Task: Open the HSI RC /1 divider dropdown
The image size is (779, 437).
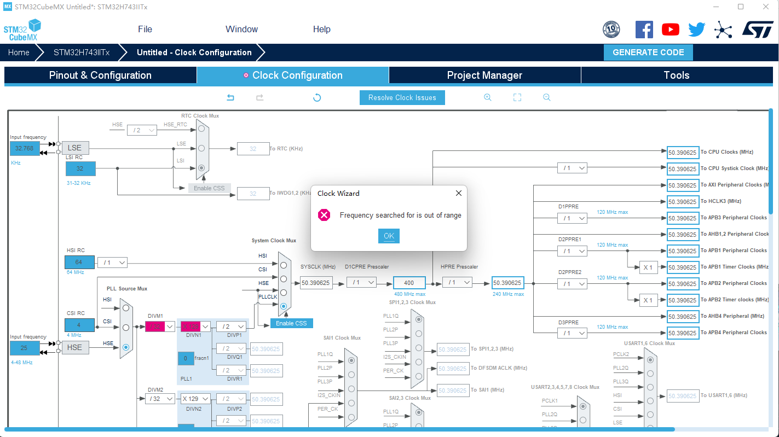Action: click(x=112, y=263)
